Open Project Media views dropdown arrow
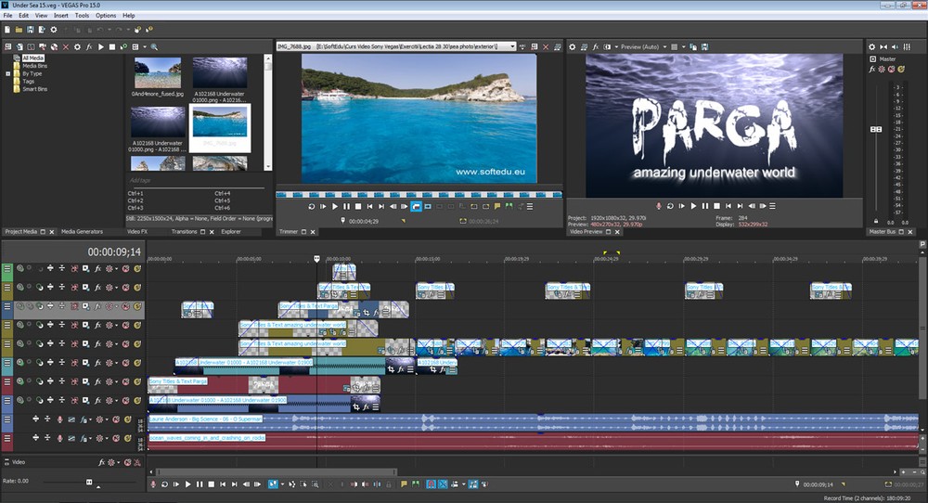 (x=144, y=46)
